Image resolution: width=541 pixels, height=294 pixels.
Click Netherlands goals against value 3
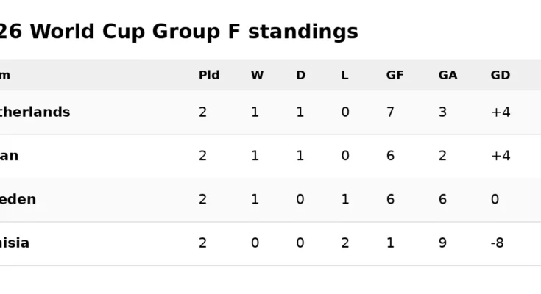442,112
